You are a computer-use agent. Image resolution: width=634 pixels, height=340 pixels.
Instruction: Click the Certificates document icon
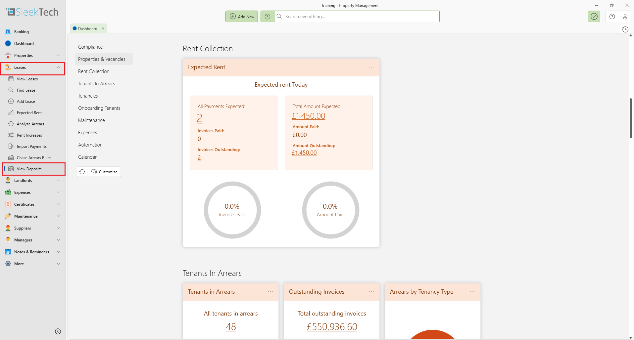pyautogui.click(x=8, y=204)
